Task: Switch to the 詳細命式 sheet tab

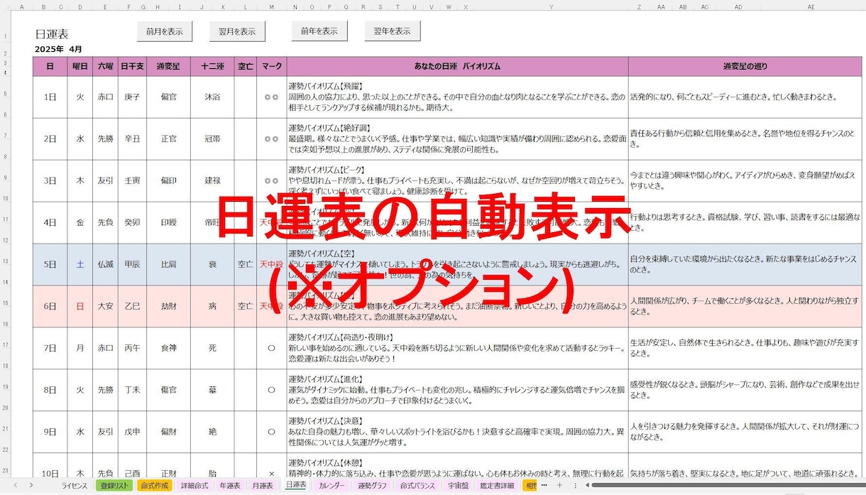Action: (194, 486)
